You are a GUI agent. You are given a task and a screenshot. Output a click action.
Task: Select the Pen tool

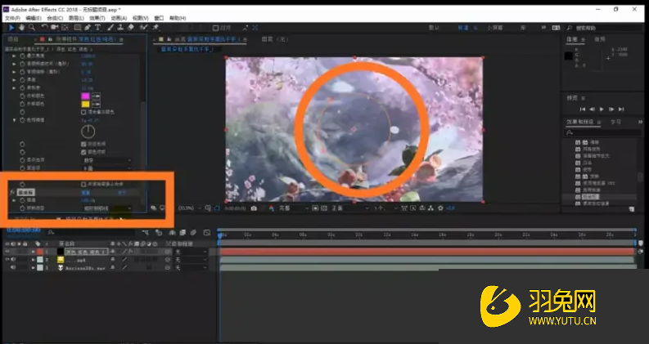pos(88,27)
